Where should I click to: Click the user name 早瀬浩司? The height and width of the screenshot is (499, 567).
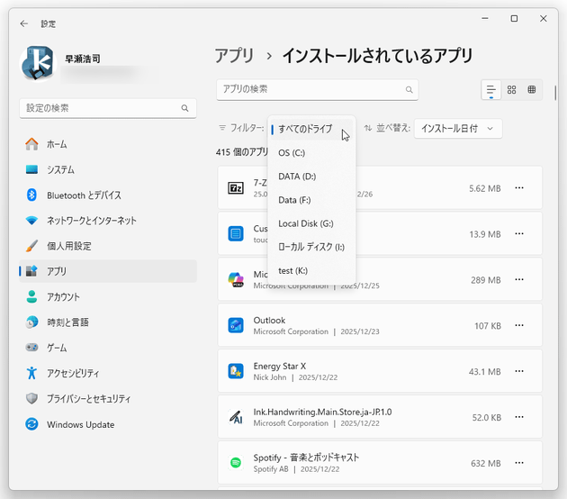[83, 59]
